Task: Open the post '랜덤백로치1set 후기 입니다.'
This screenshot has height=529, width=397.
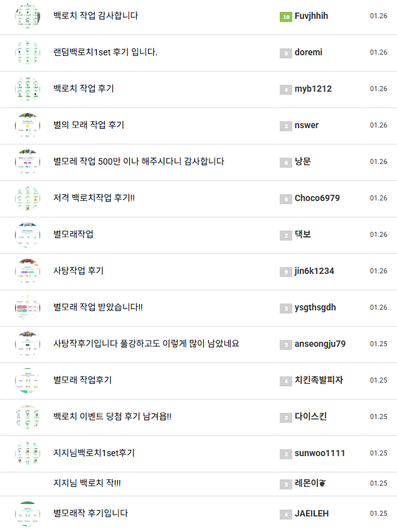Action: [x=105, y=52]
